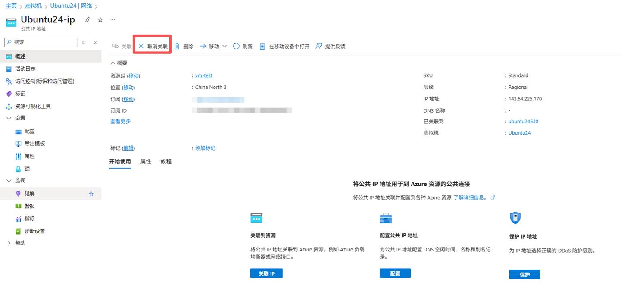Switch to the 属性 tab

(146, 162)
